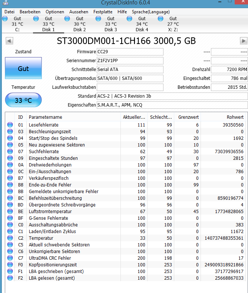Screen dimensions: 248x293
Task: Click the Eingeschaltet field 786 mal
Action: [x=229, y=78]
